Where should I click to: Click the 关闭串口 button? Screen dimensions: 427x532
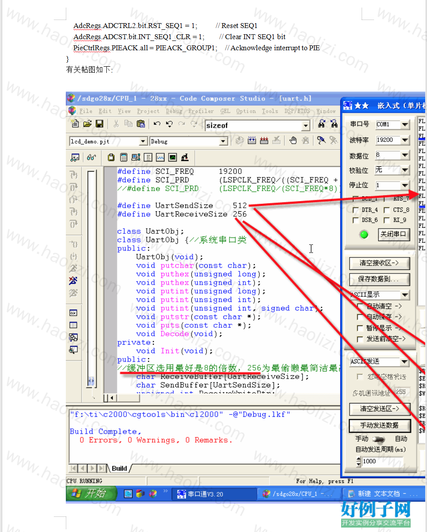point(394,234)
